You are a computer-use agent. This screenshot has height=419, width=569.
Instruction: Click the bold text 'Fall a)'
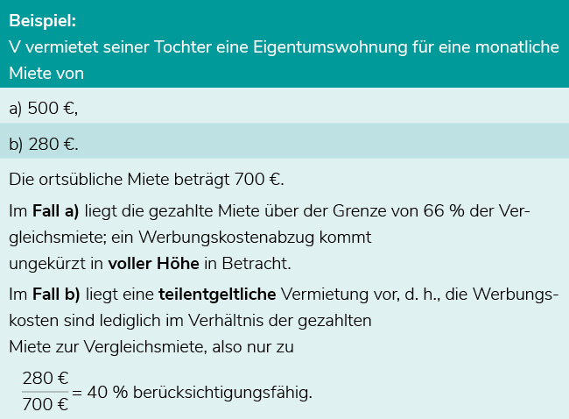[55, 210]
